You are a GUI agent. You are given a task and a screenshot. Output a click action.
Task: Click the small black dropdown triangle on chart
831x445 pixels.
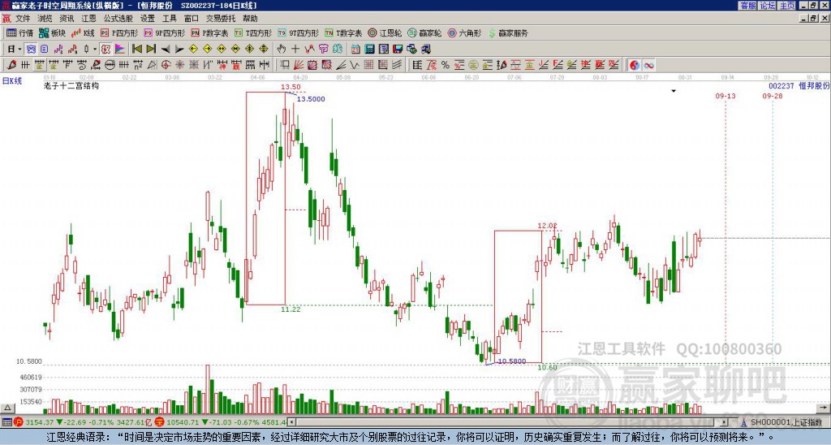tap(674, 91)
